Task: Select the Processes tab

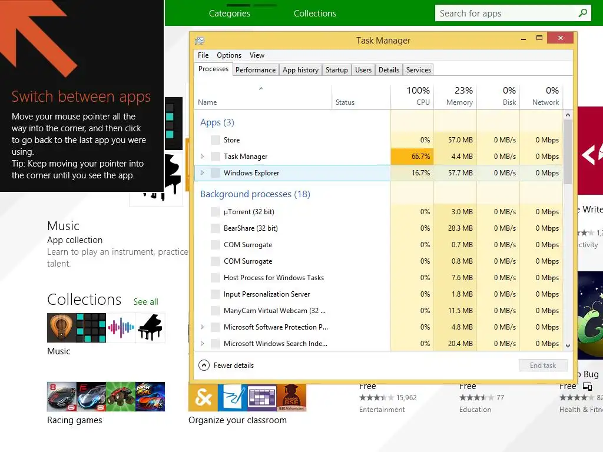Action: click(x=213, y=69)
